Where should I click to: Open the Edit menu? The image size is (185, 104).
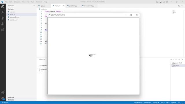(x=11, y=2)
